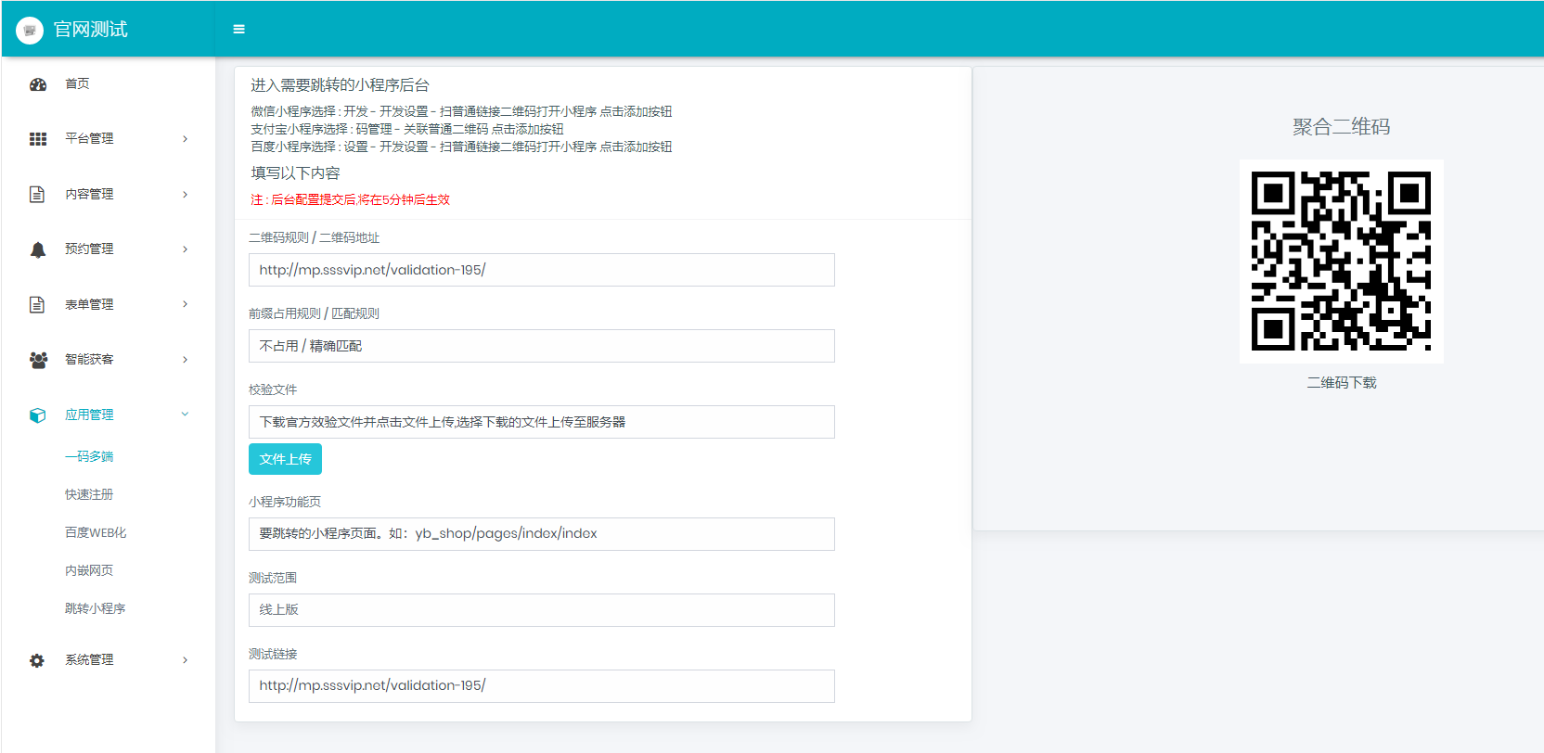Expand the 表单管理 chevron arrow
Image resolution: width=1544 pixels, height=753 pixels.
tap(186, 304)
